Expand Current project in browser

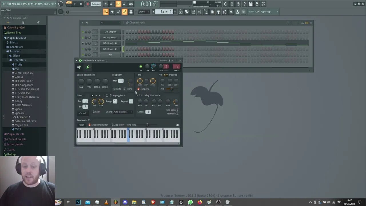16,27
